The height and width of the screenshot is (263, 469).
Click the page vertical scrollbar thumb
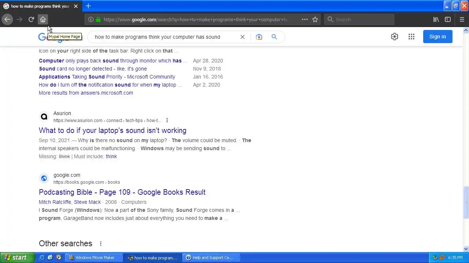(x=466, y=202)
